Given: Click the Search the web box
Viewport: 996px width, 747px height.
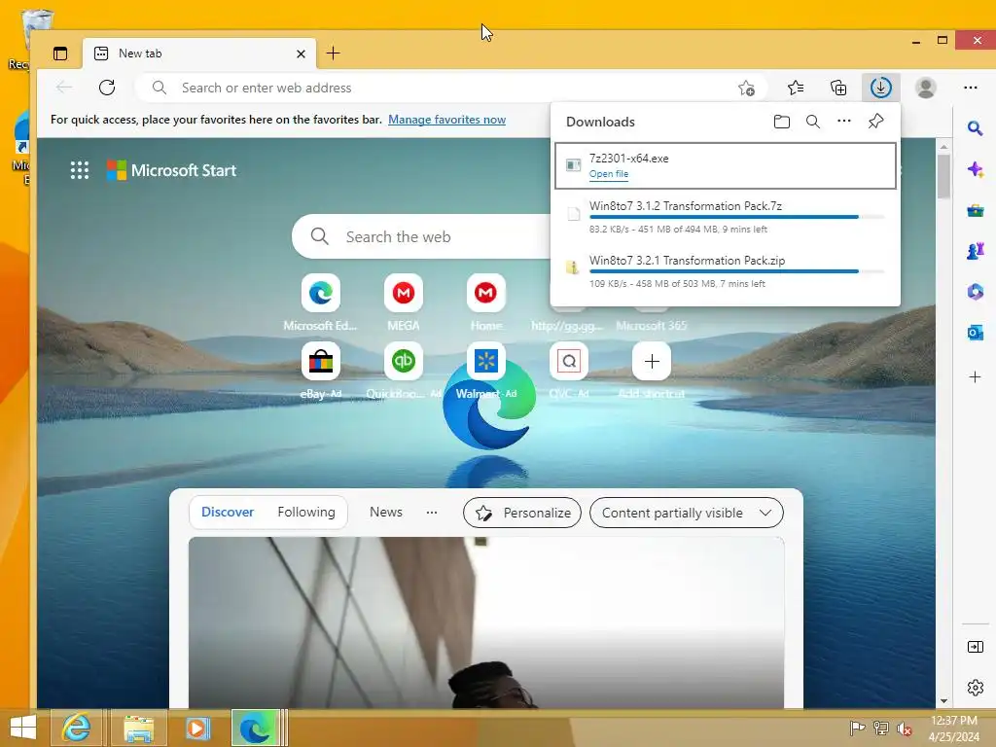Looking at the screenshot, I should 421,237.
